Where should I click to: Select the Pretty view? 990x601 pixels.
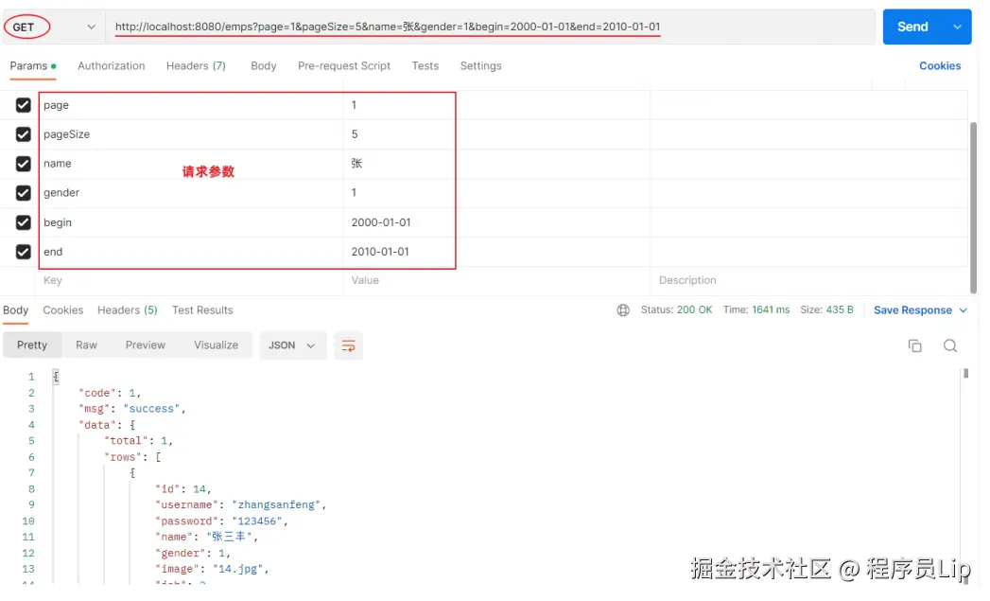[32, 345]
